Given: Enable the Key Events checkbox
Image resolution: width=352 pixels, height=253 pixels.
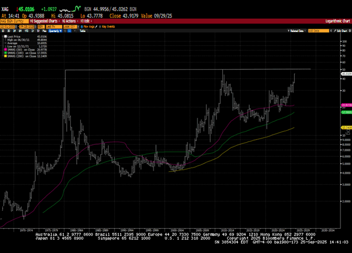Looking at the screenshot, I should pyautogui.click(x=100, y=26).
